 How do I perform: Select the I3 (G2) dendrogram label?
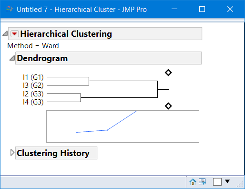pyautogui.click(x=33, y=85)
